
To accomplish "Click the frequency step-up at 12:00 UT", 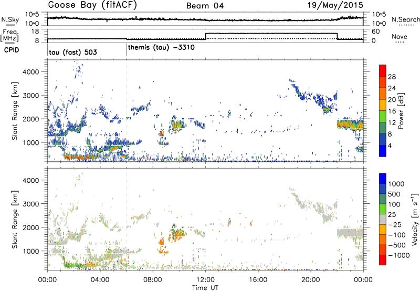I will tap(205, 36).
